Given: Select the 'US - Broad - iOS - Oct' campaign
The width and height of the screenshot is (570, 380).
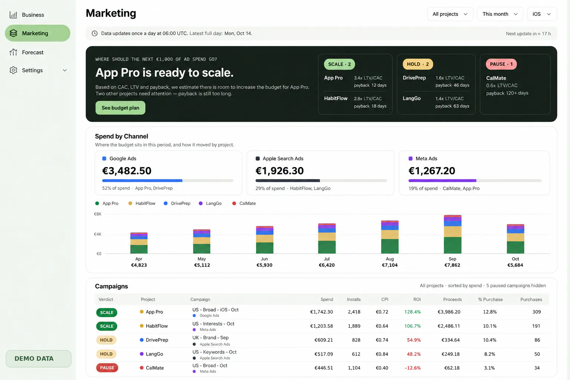Looking at the screenshot, I should pyautogui.click(x=215, y=310).
